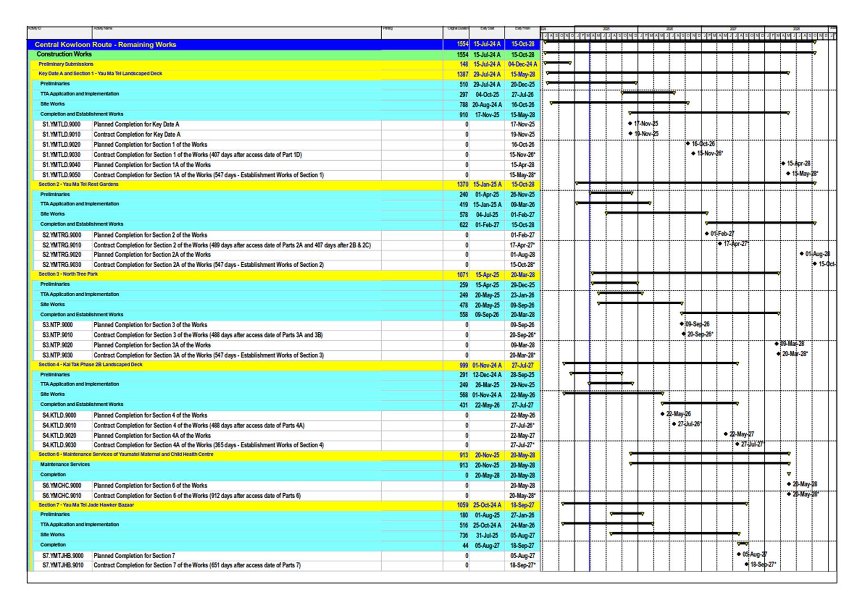Select the 01-Feb-27 Section 2 milestone diamond
This screenshot has width=865, height=611.
[x=707, y=233]
